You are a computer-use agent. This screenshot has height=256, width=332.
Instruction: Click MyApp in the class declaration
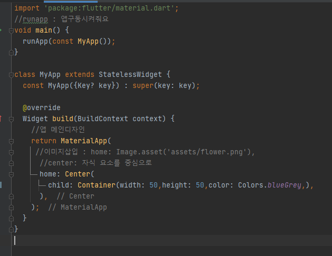tap(50, 75)
